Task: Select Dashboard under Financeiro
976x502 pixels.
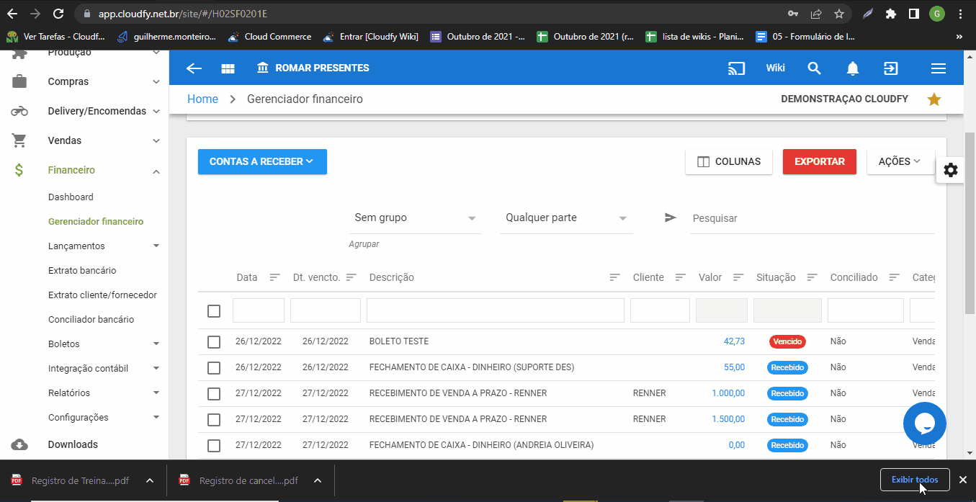Action: pos(71,197)
